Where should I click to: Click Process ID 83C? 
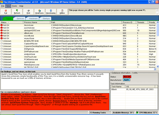tap(125, 46)
